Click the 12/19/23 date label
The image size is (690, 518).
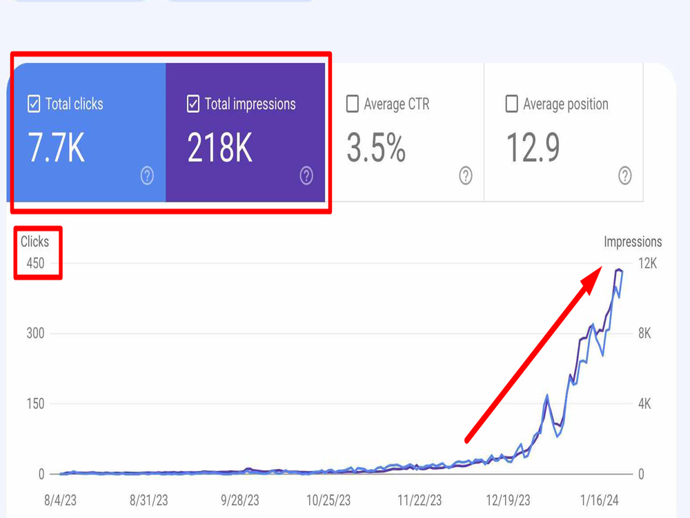(509, 500)
